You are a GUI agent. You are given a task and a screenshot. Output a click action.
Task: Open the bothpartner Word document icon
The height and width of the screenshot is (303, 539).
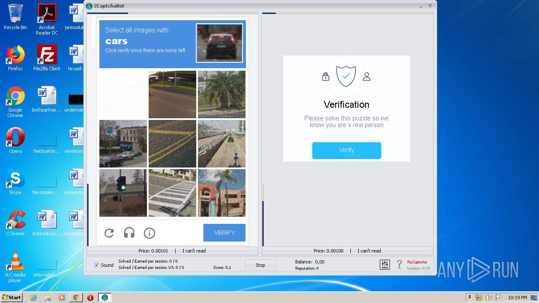47,99
